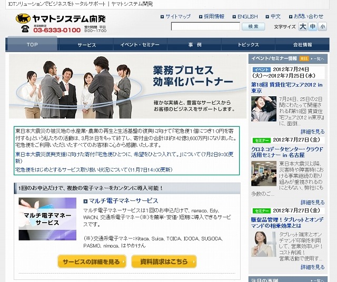
Task: Open the 販促品管理！タブレット seminar link
Action: click(x=287, y=223)
